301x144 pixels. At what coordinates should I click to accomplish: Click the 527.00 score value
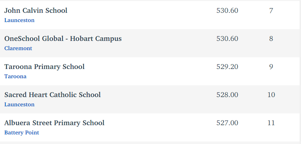pos(227,123)
